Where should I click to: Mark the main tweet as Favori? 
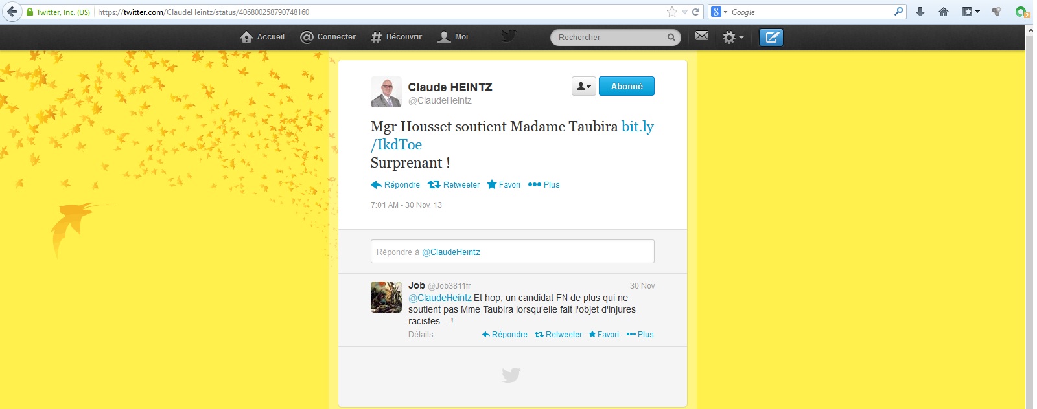tap(504, 185)
